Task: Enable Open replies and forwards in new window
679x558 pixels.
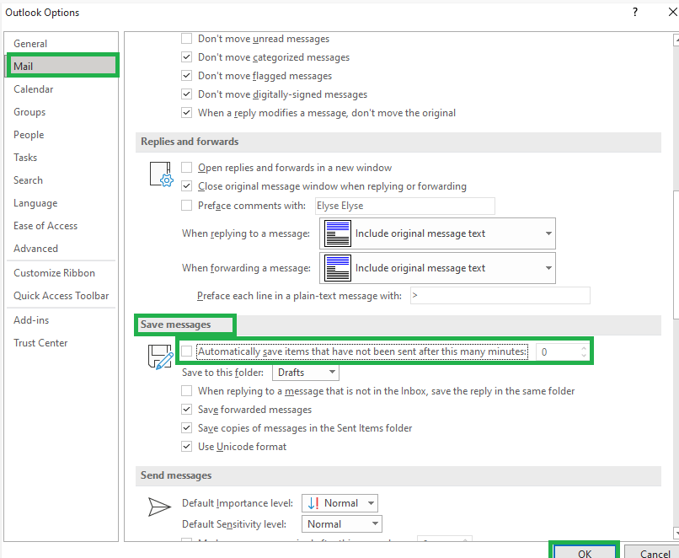Action: pyautogui.click(x=187, y=167)
